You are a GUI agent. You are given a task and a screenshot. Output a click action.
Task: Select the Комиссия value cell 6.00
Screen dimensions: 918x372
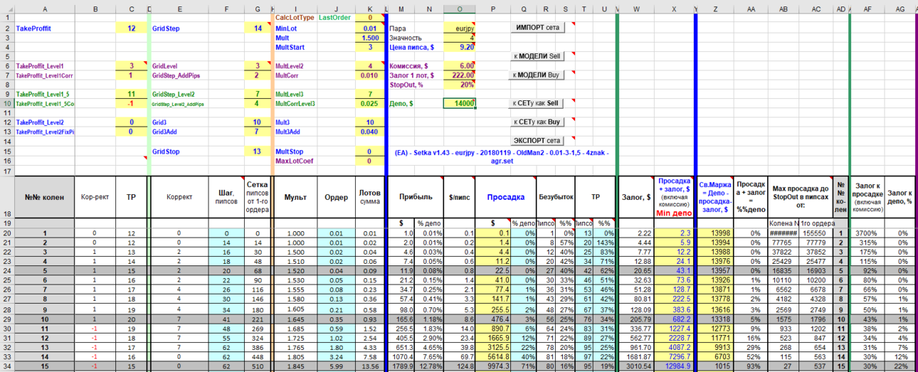[x=460, y=66]
